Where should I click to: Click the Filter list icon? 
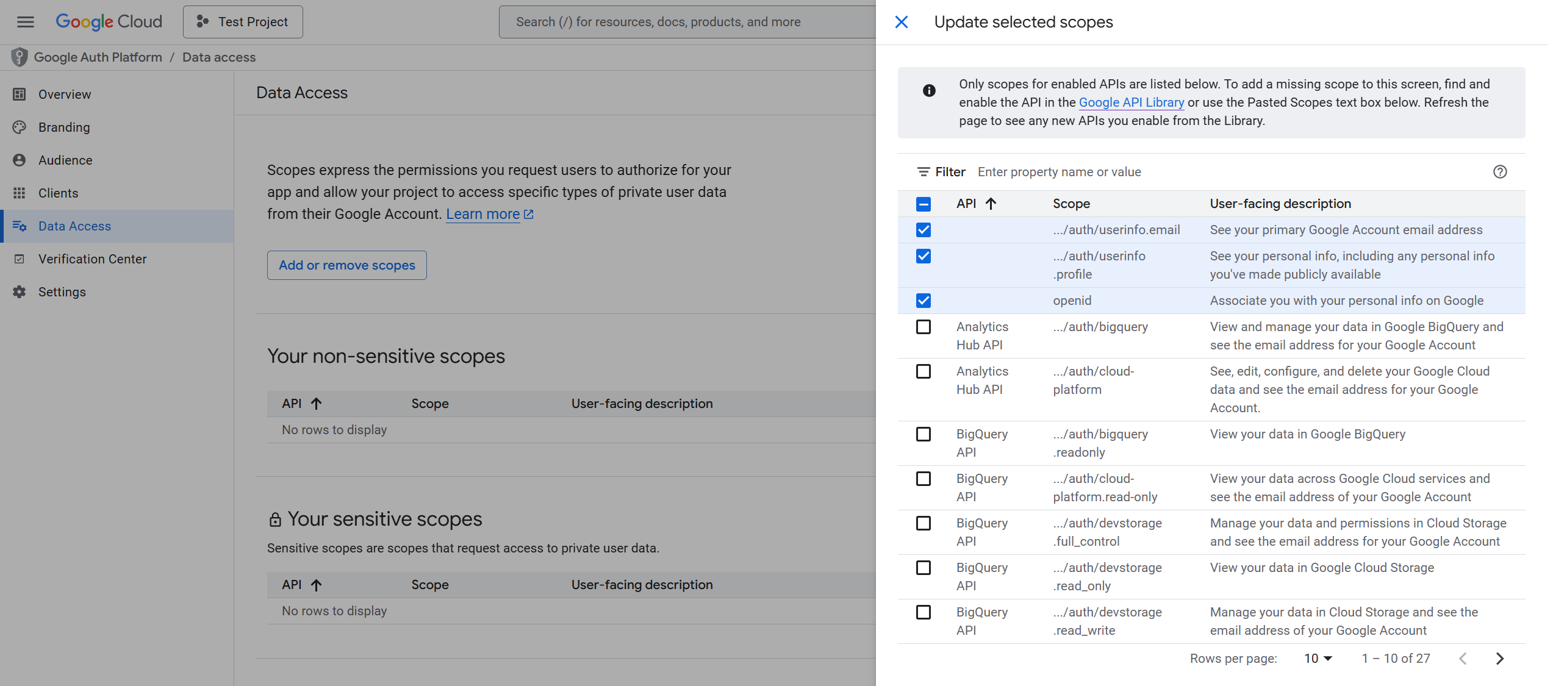(x=923, y=172)
